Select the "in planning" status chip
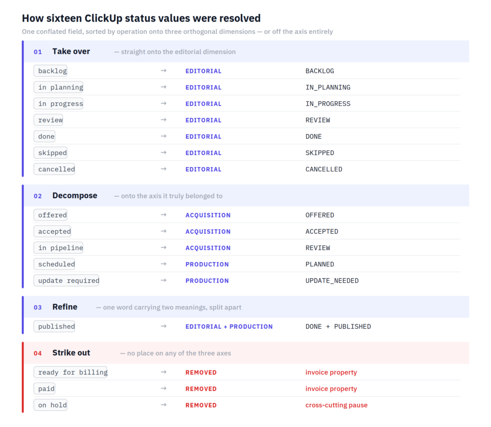 point(58,87)
